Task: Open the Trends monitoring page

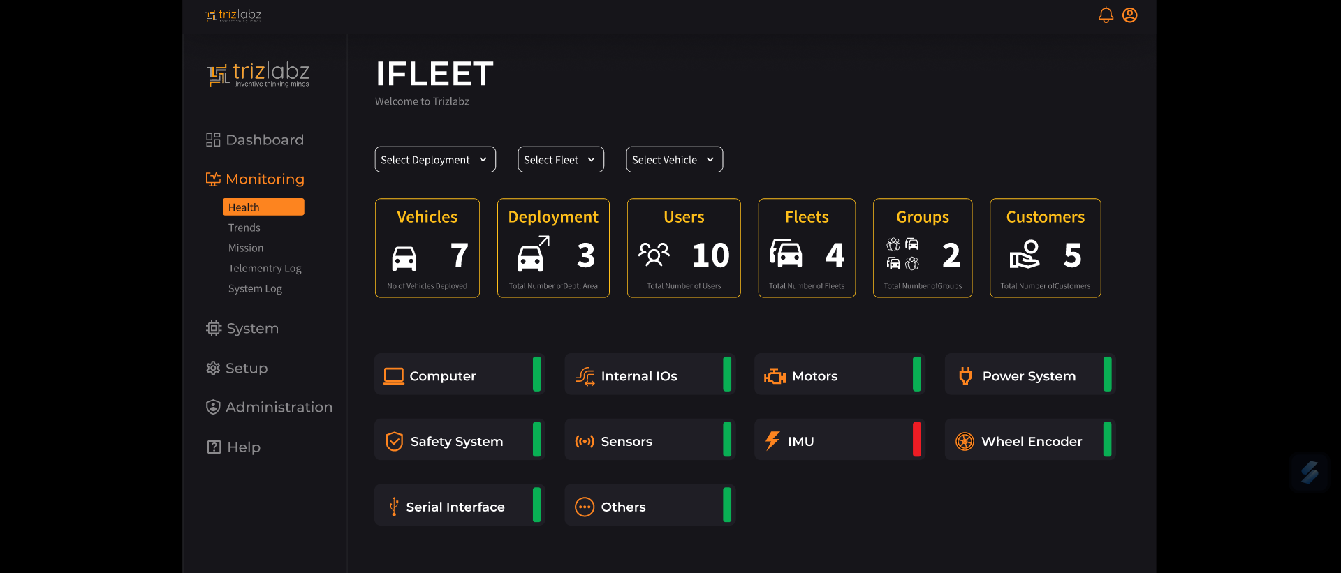Action: 244,228
